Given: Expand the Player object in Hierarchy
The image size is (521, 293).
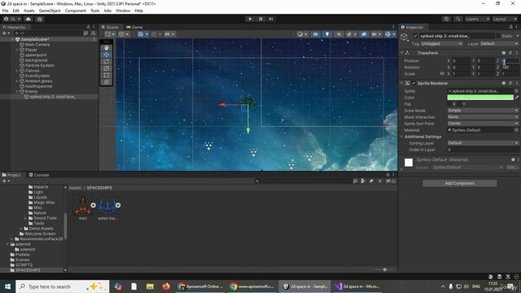Looking at the screenshot, I should click(17, 50).
